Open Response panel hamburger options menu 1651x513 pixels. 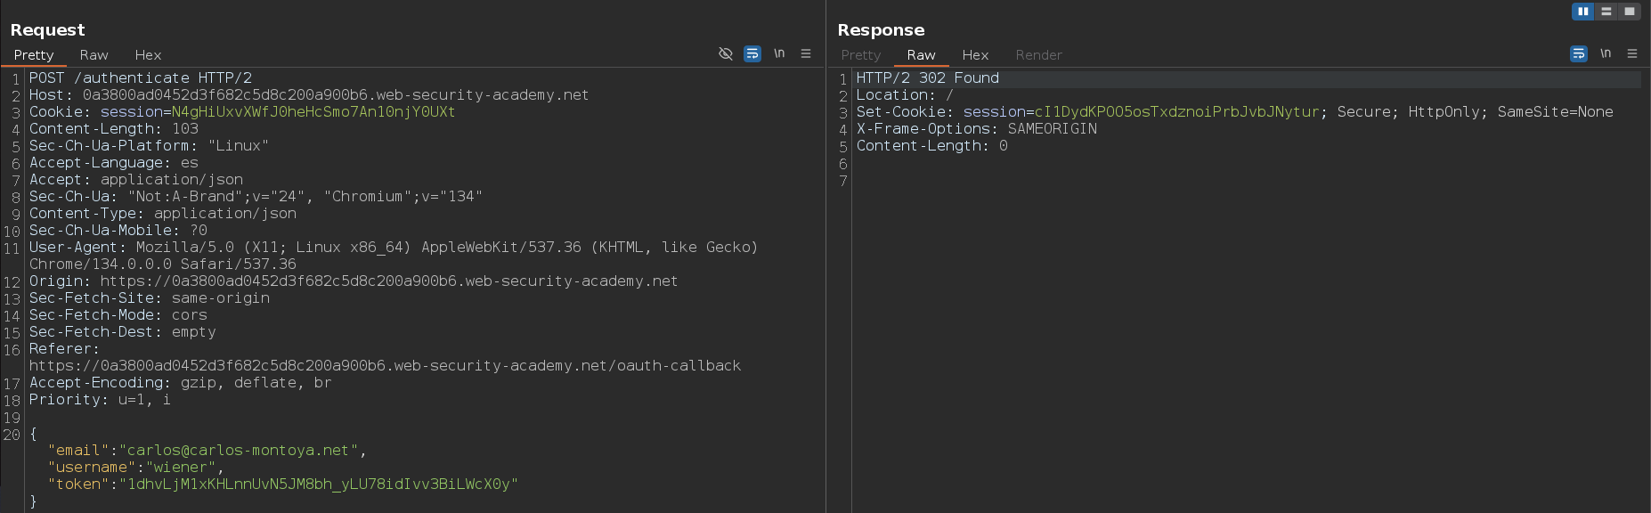pos(1632,54)
